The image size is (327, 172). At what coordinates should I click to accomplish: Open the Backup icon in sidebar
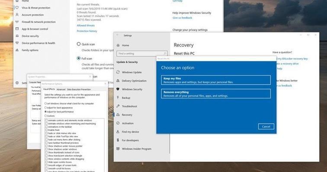(x=118, y=98)
